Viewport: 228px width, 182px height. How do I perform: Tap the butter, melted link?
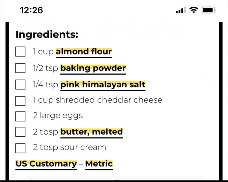pos(91,132)
